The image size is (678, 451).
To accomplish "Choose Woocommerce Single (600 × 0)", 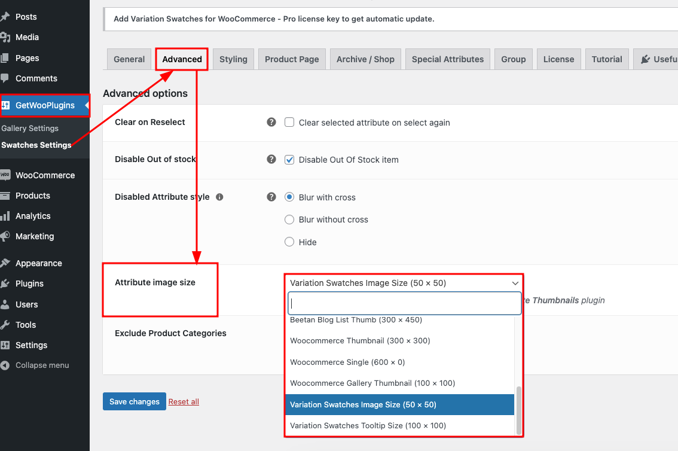I will [400, 362].
